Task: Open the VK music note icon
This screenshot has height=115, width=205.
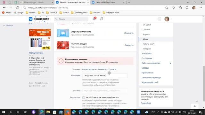Action: (x=102, y=19)
